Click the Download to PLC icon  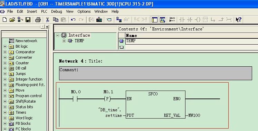pyautogui.click(x=99, y=20)
